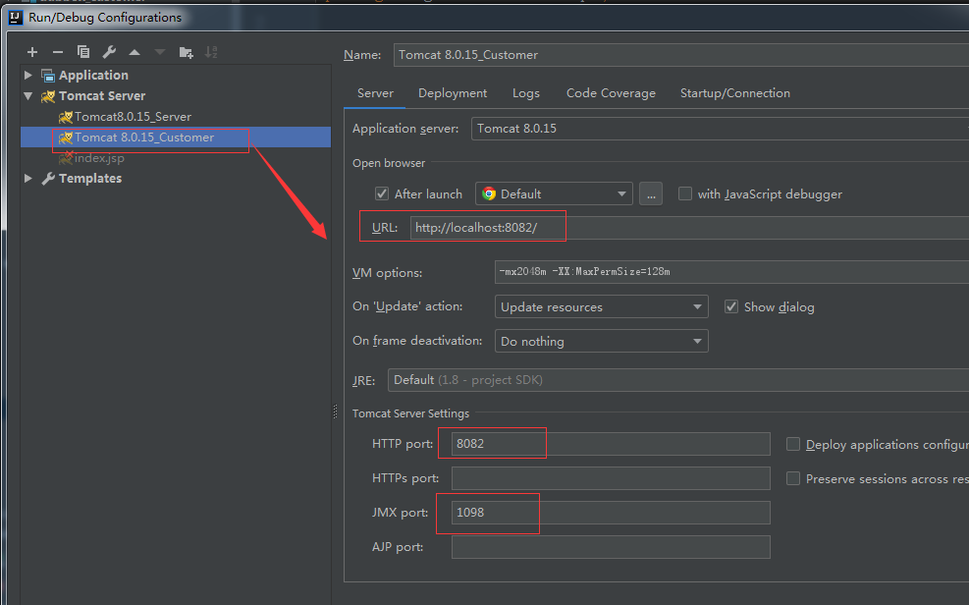Click the Open browser section label
The height and width of the screenshot is (605, 969).
pyautogui.click(x=389, y=163)
